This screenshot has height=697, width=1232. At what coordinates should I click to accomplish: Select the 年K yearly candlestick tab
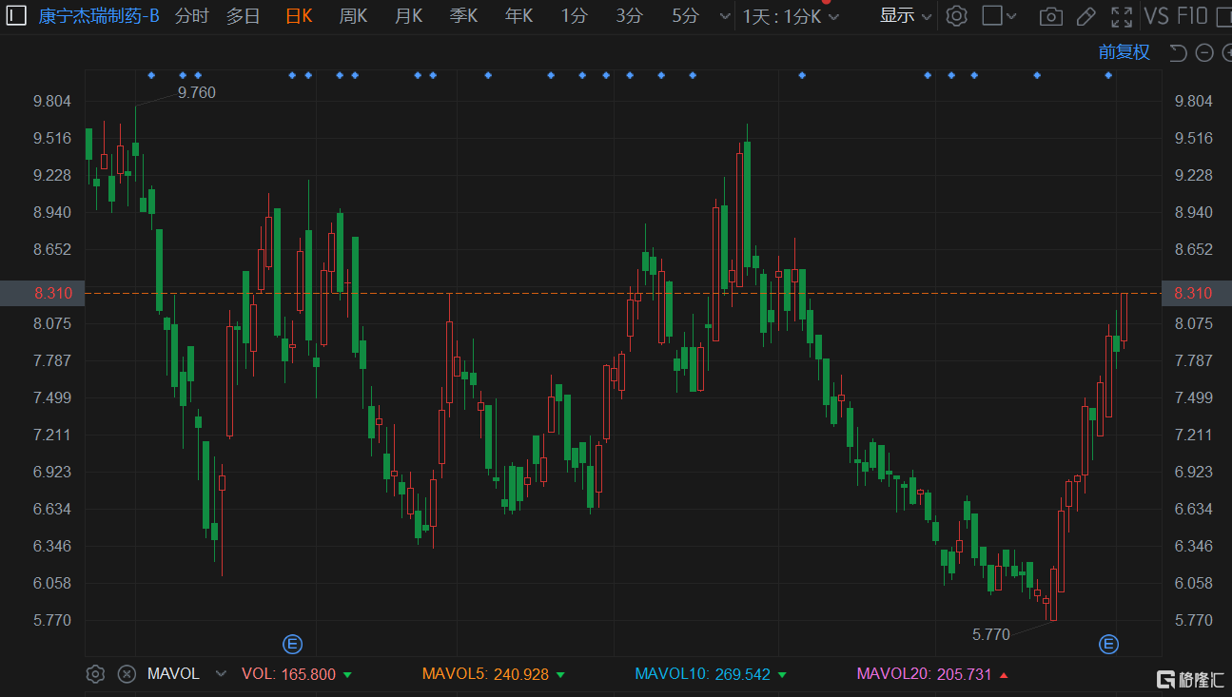click(518, 16)
